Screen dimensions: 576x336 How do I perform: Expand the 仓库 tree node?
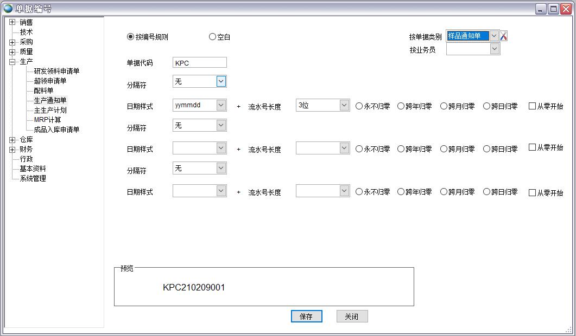(x=12, y=139)
